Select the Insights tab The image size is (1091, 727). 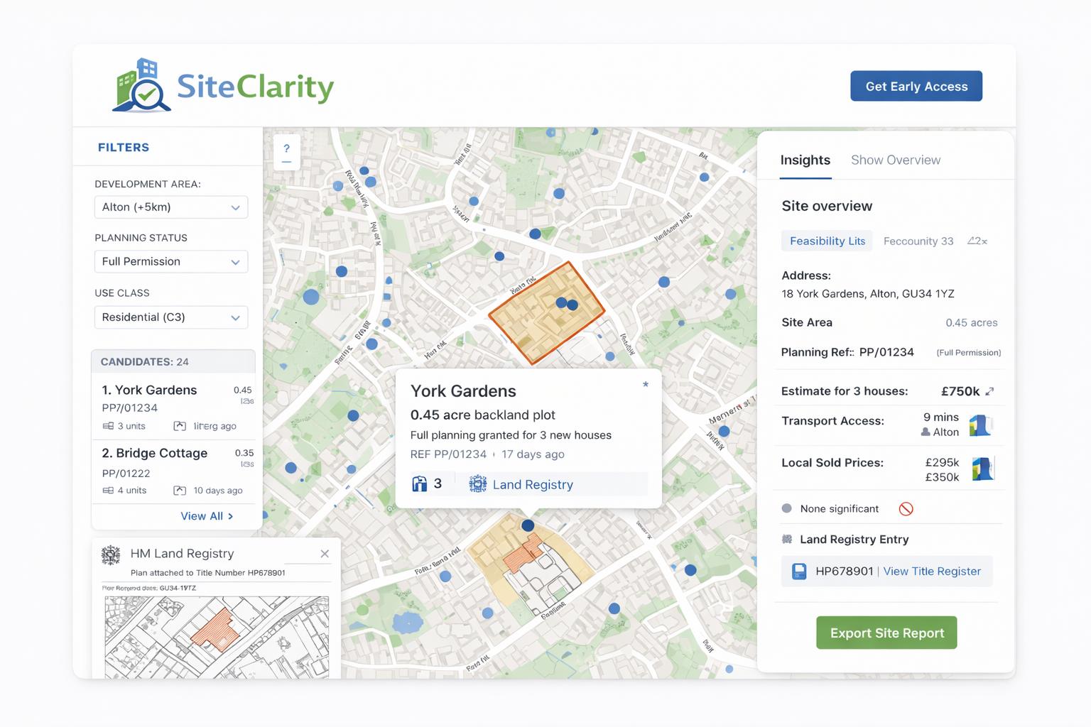tap(805, 160)
